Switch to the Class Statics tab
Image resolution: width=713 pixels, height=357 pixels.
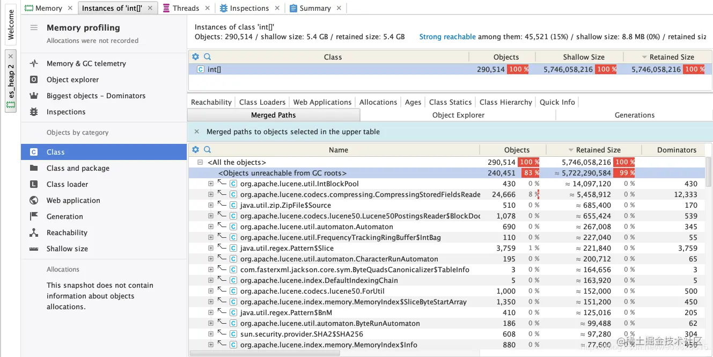click(451, 102)
